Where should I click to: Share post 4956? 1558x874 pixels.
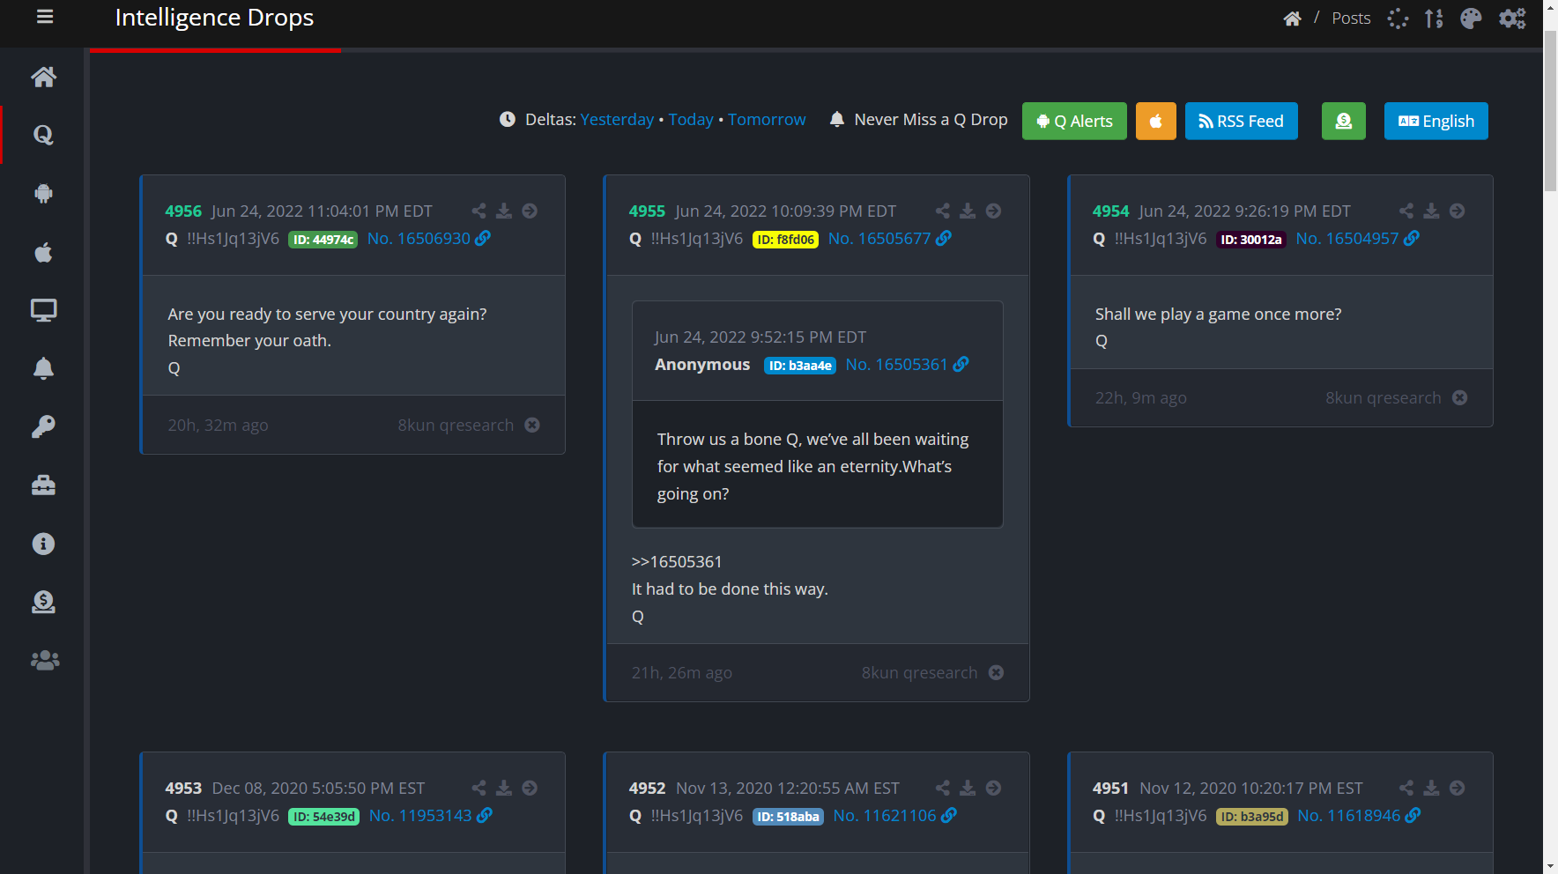(479, 211)
